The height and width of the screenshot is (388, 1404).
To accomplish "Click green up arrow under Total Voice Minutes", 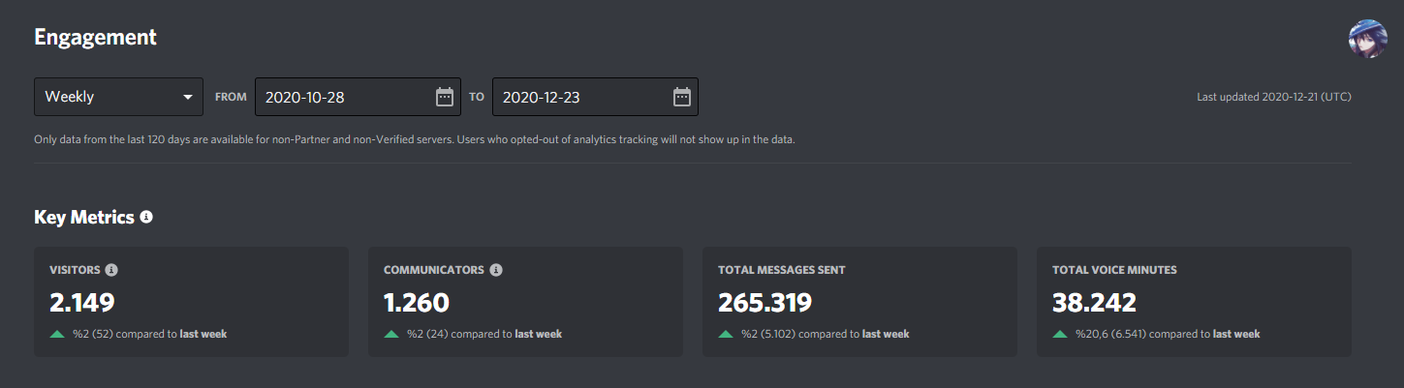I will (x=1060, y=334).
